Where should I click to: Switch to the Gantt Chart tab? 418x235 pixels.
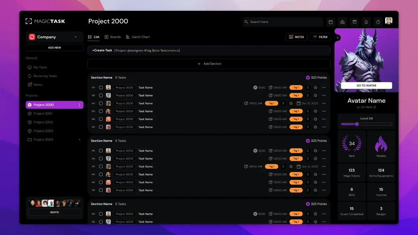(x=138, y=37)
